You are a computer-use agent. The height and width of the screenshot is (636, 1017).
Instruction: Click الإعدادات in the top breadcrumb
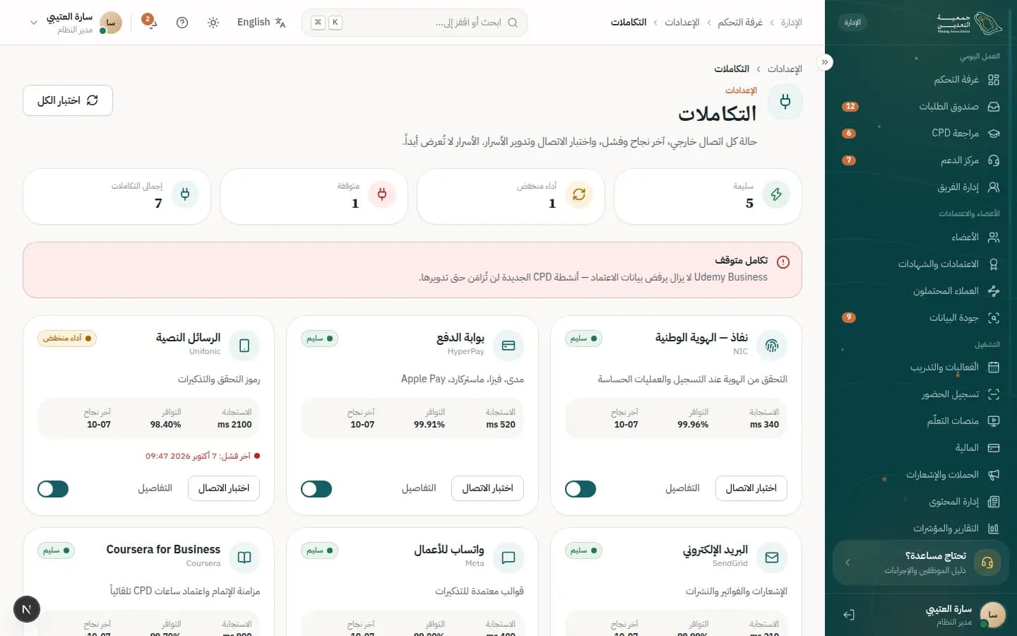(682, 23)
